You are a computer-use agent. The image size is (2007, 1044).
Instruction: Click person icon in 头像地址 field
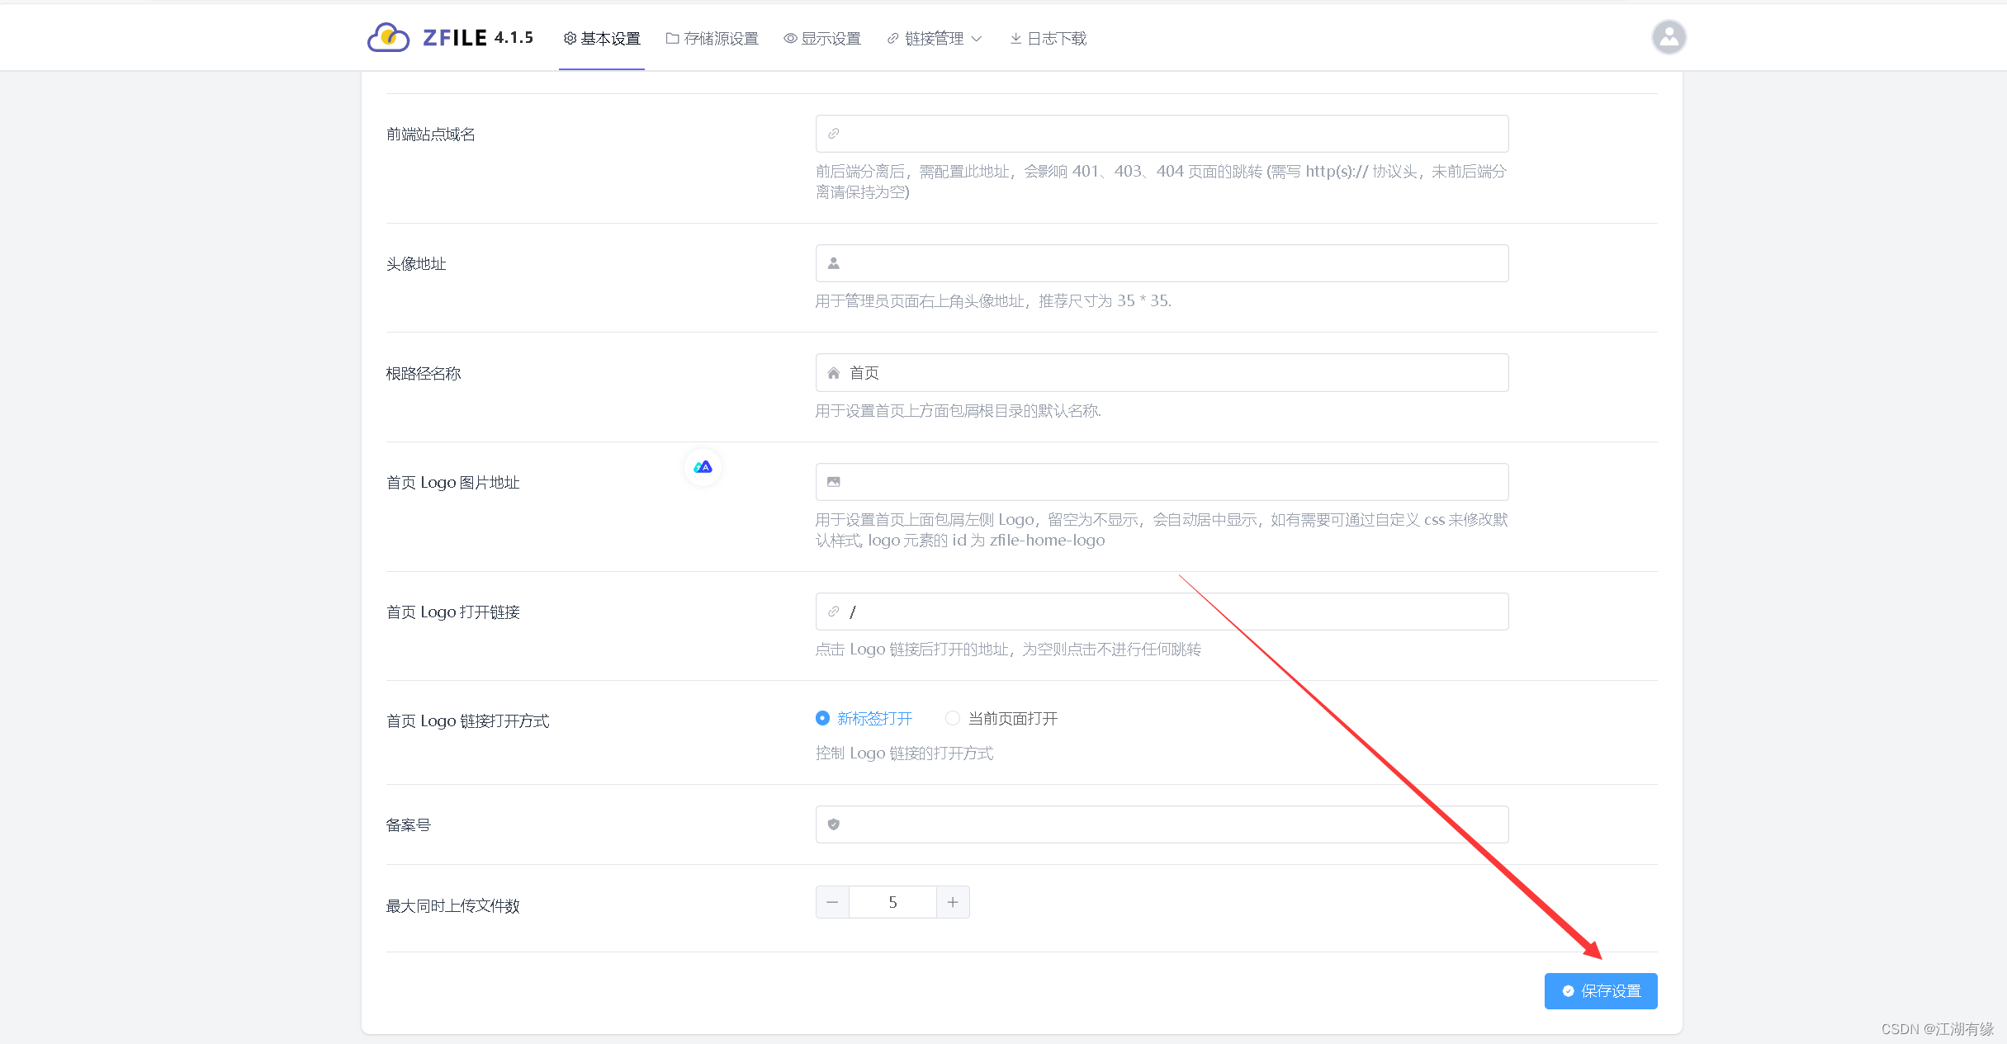pyautogui.click(x=834, y=263)
